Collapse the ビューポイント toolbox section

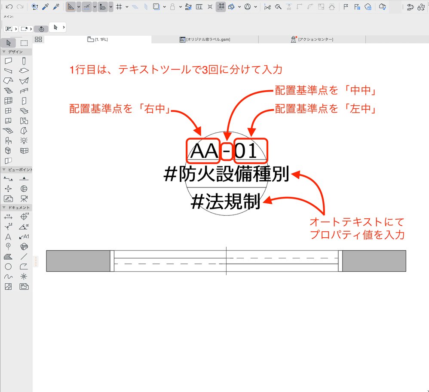click(x=4, y=170)
